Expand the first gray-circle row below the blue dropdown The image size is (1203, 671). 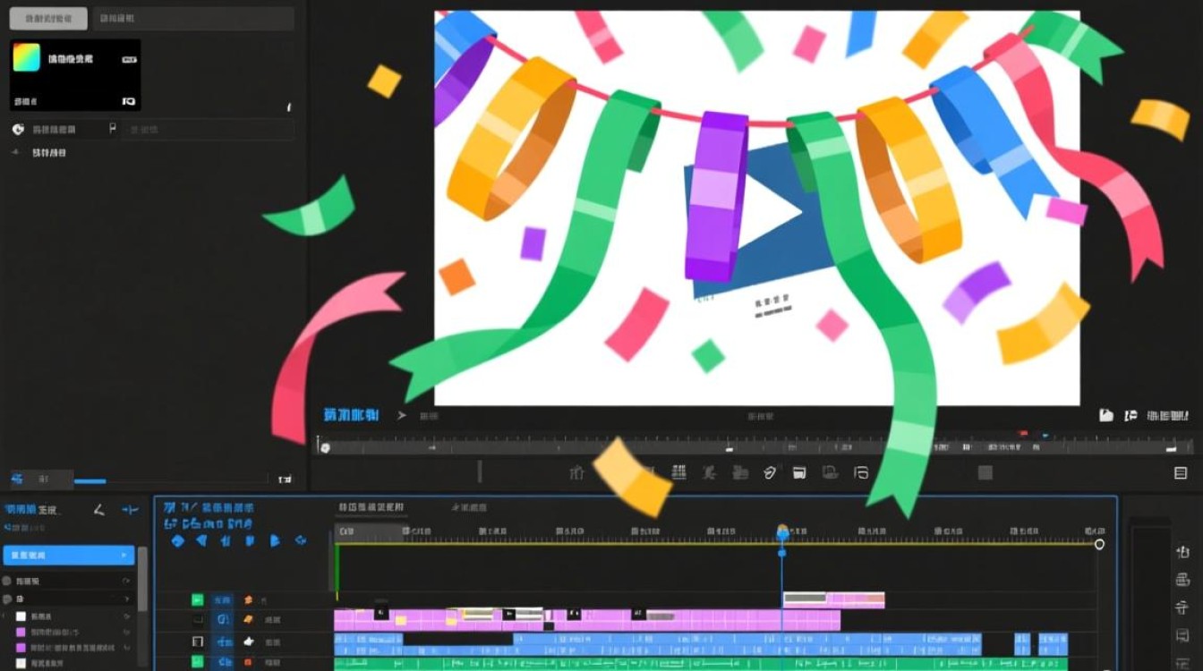68,582
